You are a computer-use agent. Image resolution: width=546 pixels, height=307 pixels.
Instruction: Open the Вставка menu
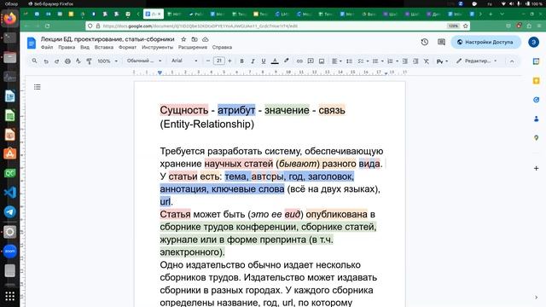(x=104, y=47)
